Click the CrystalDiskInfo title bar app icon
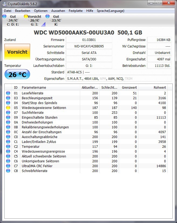This screenshot has height=223, width=177. 4,4
